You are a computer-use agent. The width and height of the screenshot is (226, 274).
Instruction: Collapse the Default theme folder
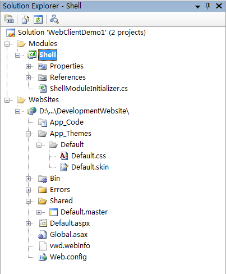pos(39,145)
